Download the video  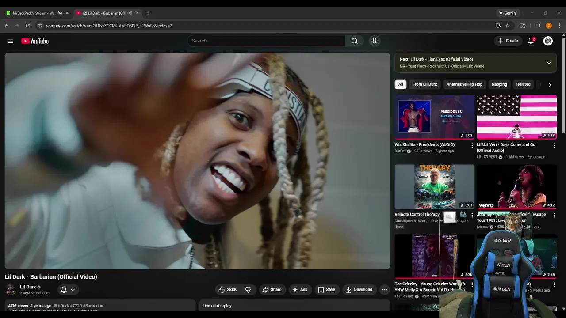pyautogui.click(x=359, y=290)
